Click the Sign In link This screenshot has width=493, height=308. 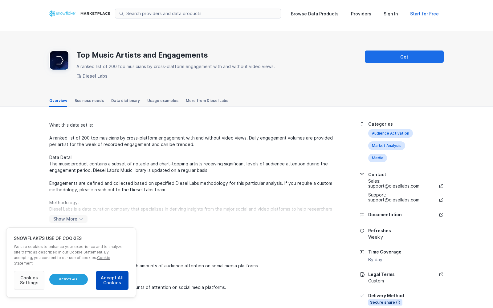click(391, 14)
